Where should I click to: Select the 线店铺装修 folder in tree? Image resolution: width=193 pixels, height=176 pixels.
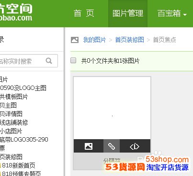pos(14,122)
